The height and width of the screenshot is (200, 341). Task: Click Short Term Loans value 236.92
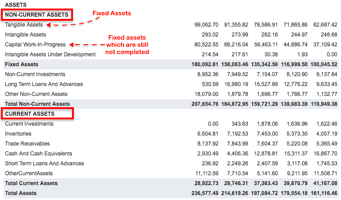coord(210,164)
